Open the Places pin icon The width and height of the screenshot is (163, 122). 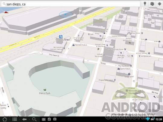pos(145,4)
